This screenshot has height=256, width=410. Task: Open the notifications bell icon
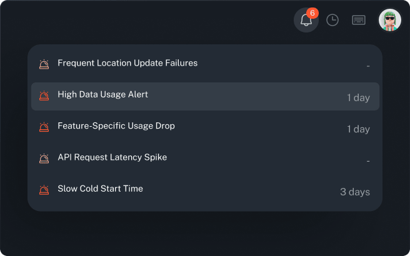tap(306, 21)
